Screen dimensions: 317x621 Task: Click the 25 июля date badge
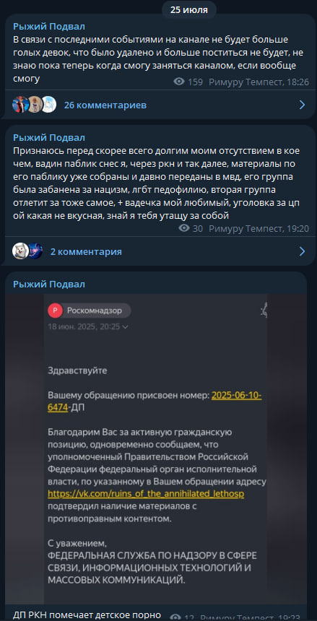coord(189,10)
